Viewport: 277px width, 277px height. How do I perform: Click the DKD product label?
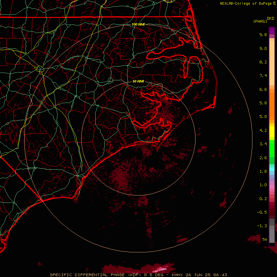(x=271, y=18)
